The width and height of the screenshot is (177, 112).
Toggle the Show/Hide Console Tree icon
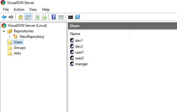28,17
